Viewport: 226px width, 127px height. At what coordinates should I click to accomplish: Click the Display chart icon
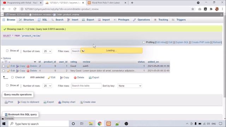click(x=60, y=102)
